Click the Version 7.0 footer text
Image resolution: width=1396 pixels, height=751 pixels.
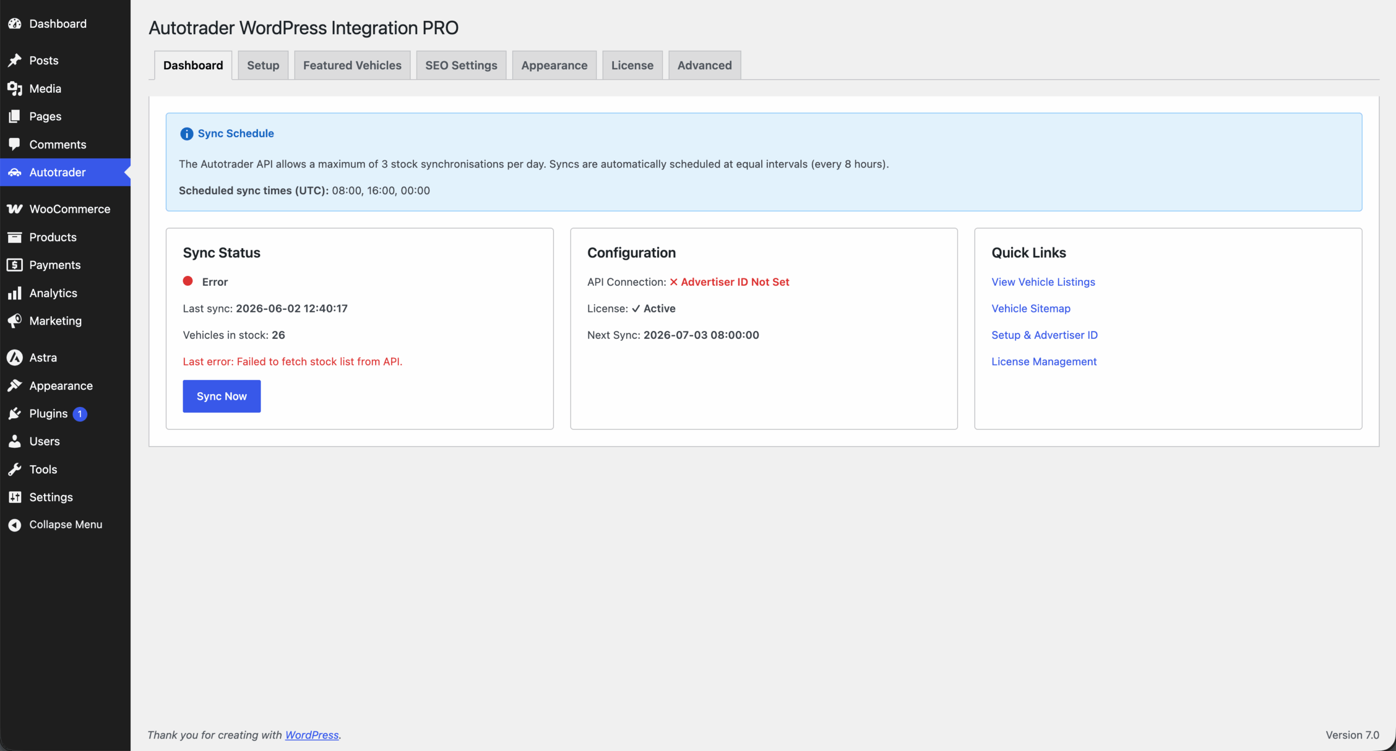pos(1352,735)
